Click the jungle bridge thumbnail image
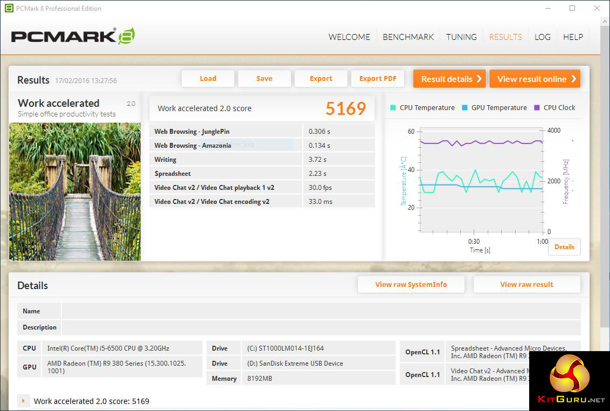The image size is (610, 411). coord(75,191)
